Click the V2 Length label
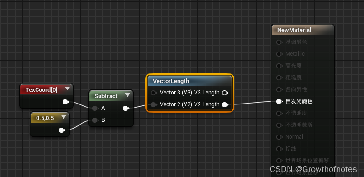This screenshot has height=177, width=364. (206, 104)
